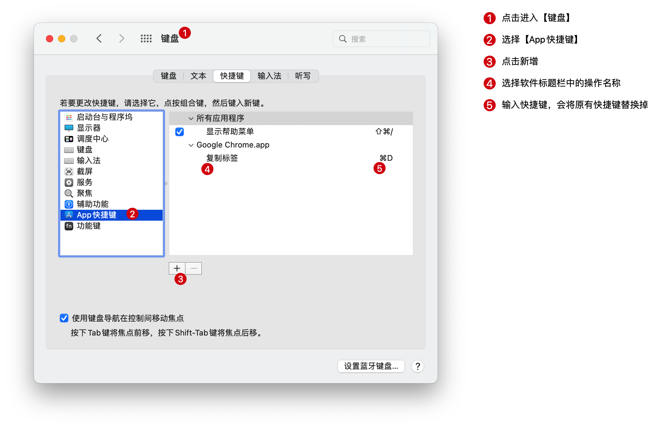Open the 听写 tab
The height and width of the screenshot is (428, 665).
coord(303,76)
